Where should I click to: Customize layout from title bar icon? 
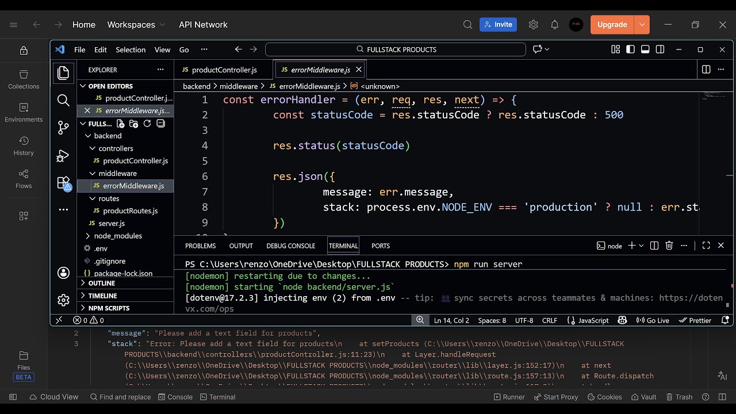point(616,49)
